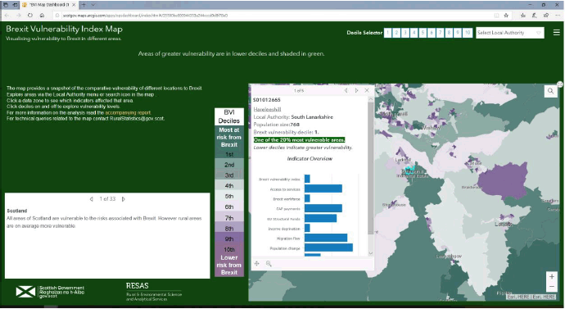Open the browser more options menu
The height and width of the screenshot is (309, 565).
(558, 16)
